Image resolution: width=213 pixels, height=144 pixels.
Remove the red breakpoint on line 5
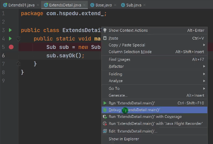[11, 47]
